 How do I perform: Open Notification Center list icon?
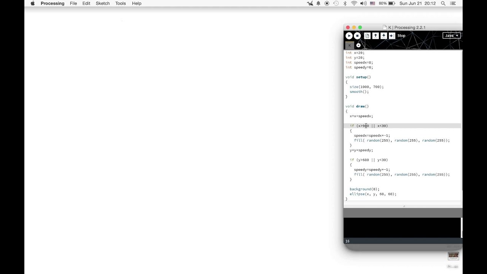453,3
